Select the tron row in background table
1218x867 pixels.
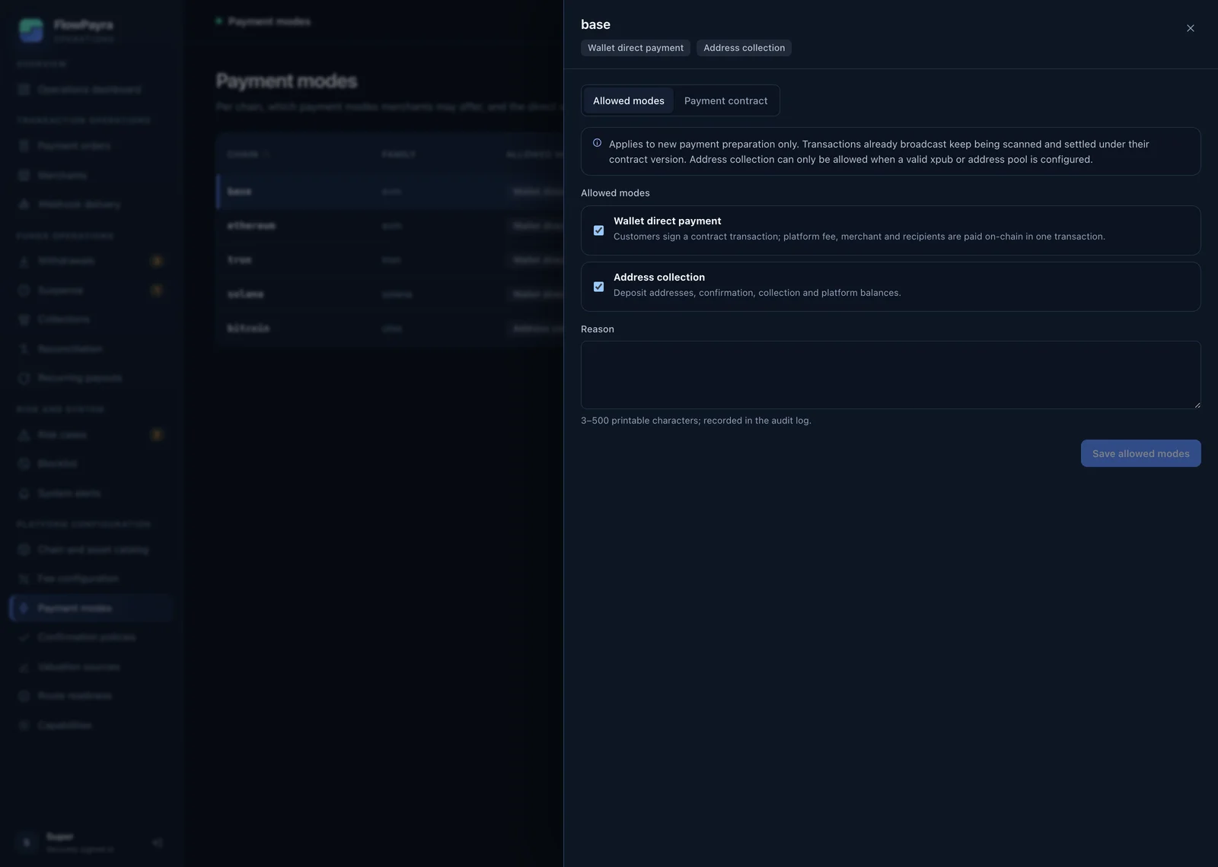[x=390, y=260]
